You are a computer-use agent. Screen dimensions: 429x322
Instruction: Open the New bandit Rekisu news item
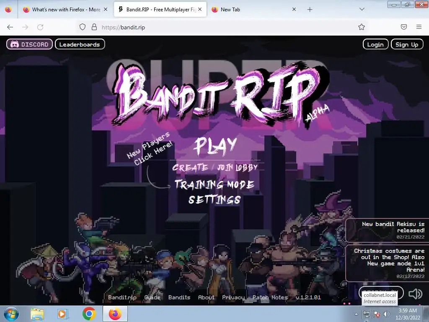coord(387,230)
